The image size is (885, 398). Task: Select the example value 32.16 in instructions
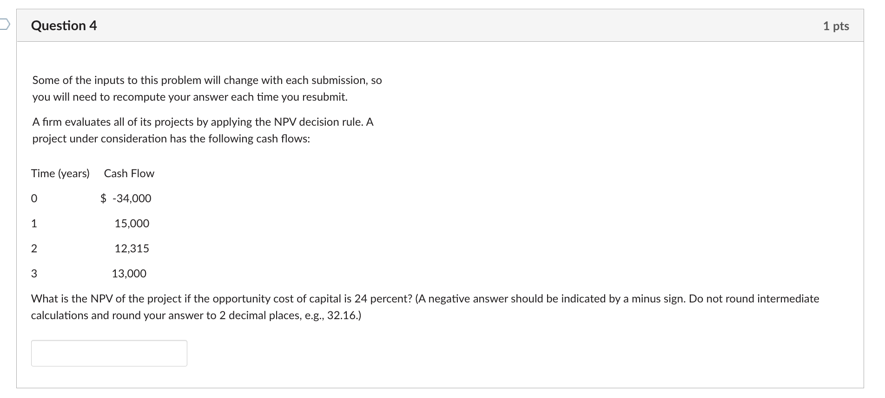341,315
